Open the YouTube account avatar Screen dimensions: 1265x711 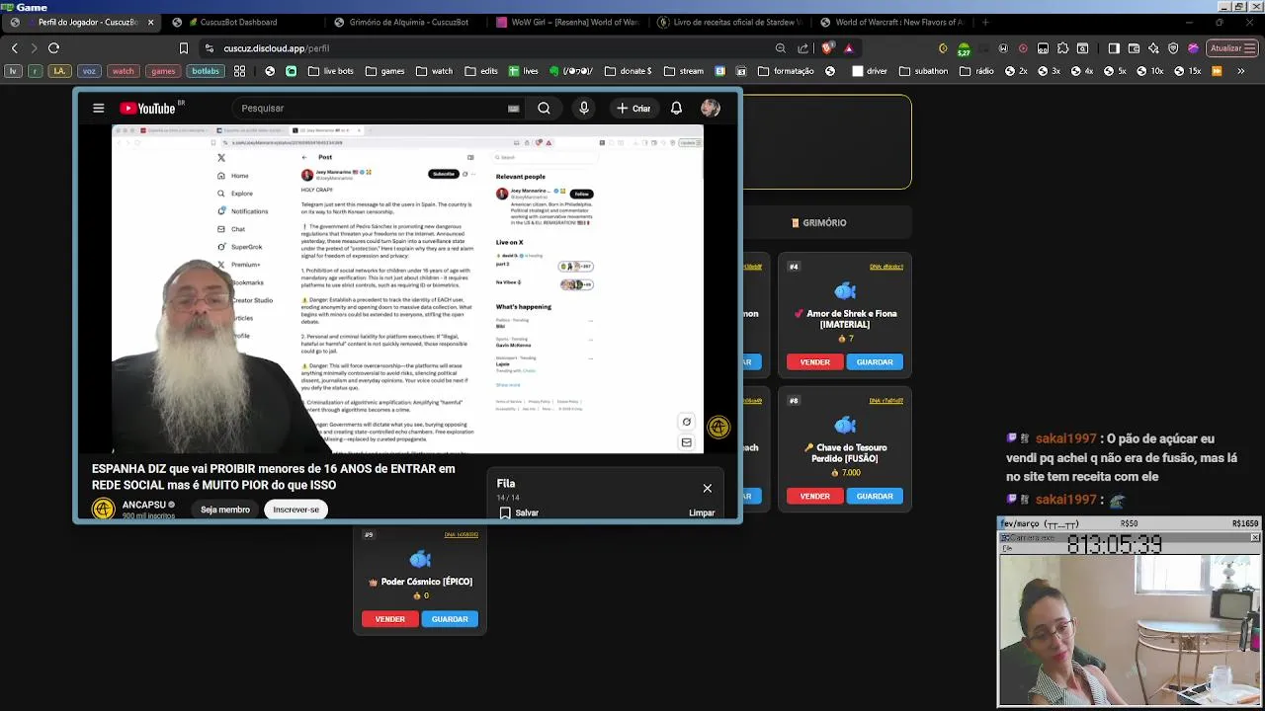coord(711,108)
